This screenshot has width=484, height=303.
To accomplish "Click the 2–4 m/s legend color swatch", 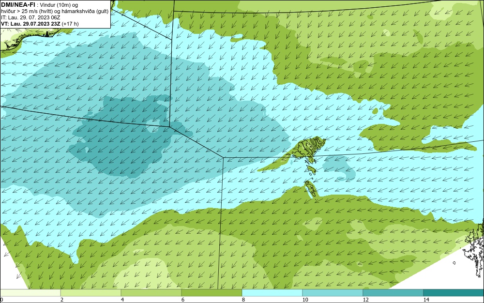I will tap(91, 293).
